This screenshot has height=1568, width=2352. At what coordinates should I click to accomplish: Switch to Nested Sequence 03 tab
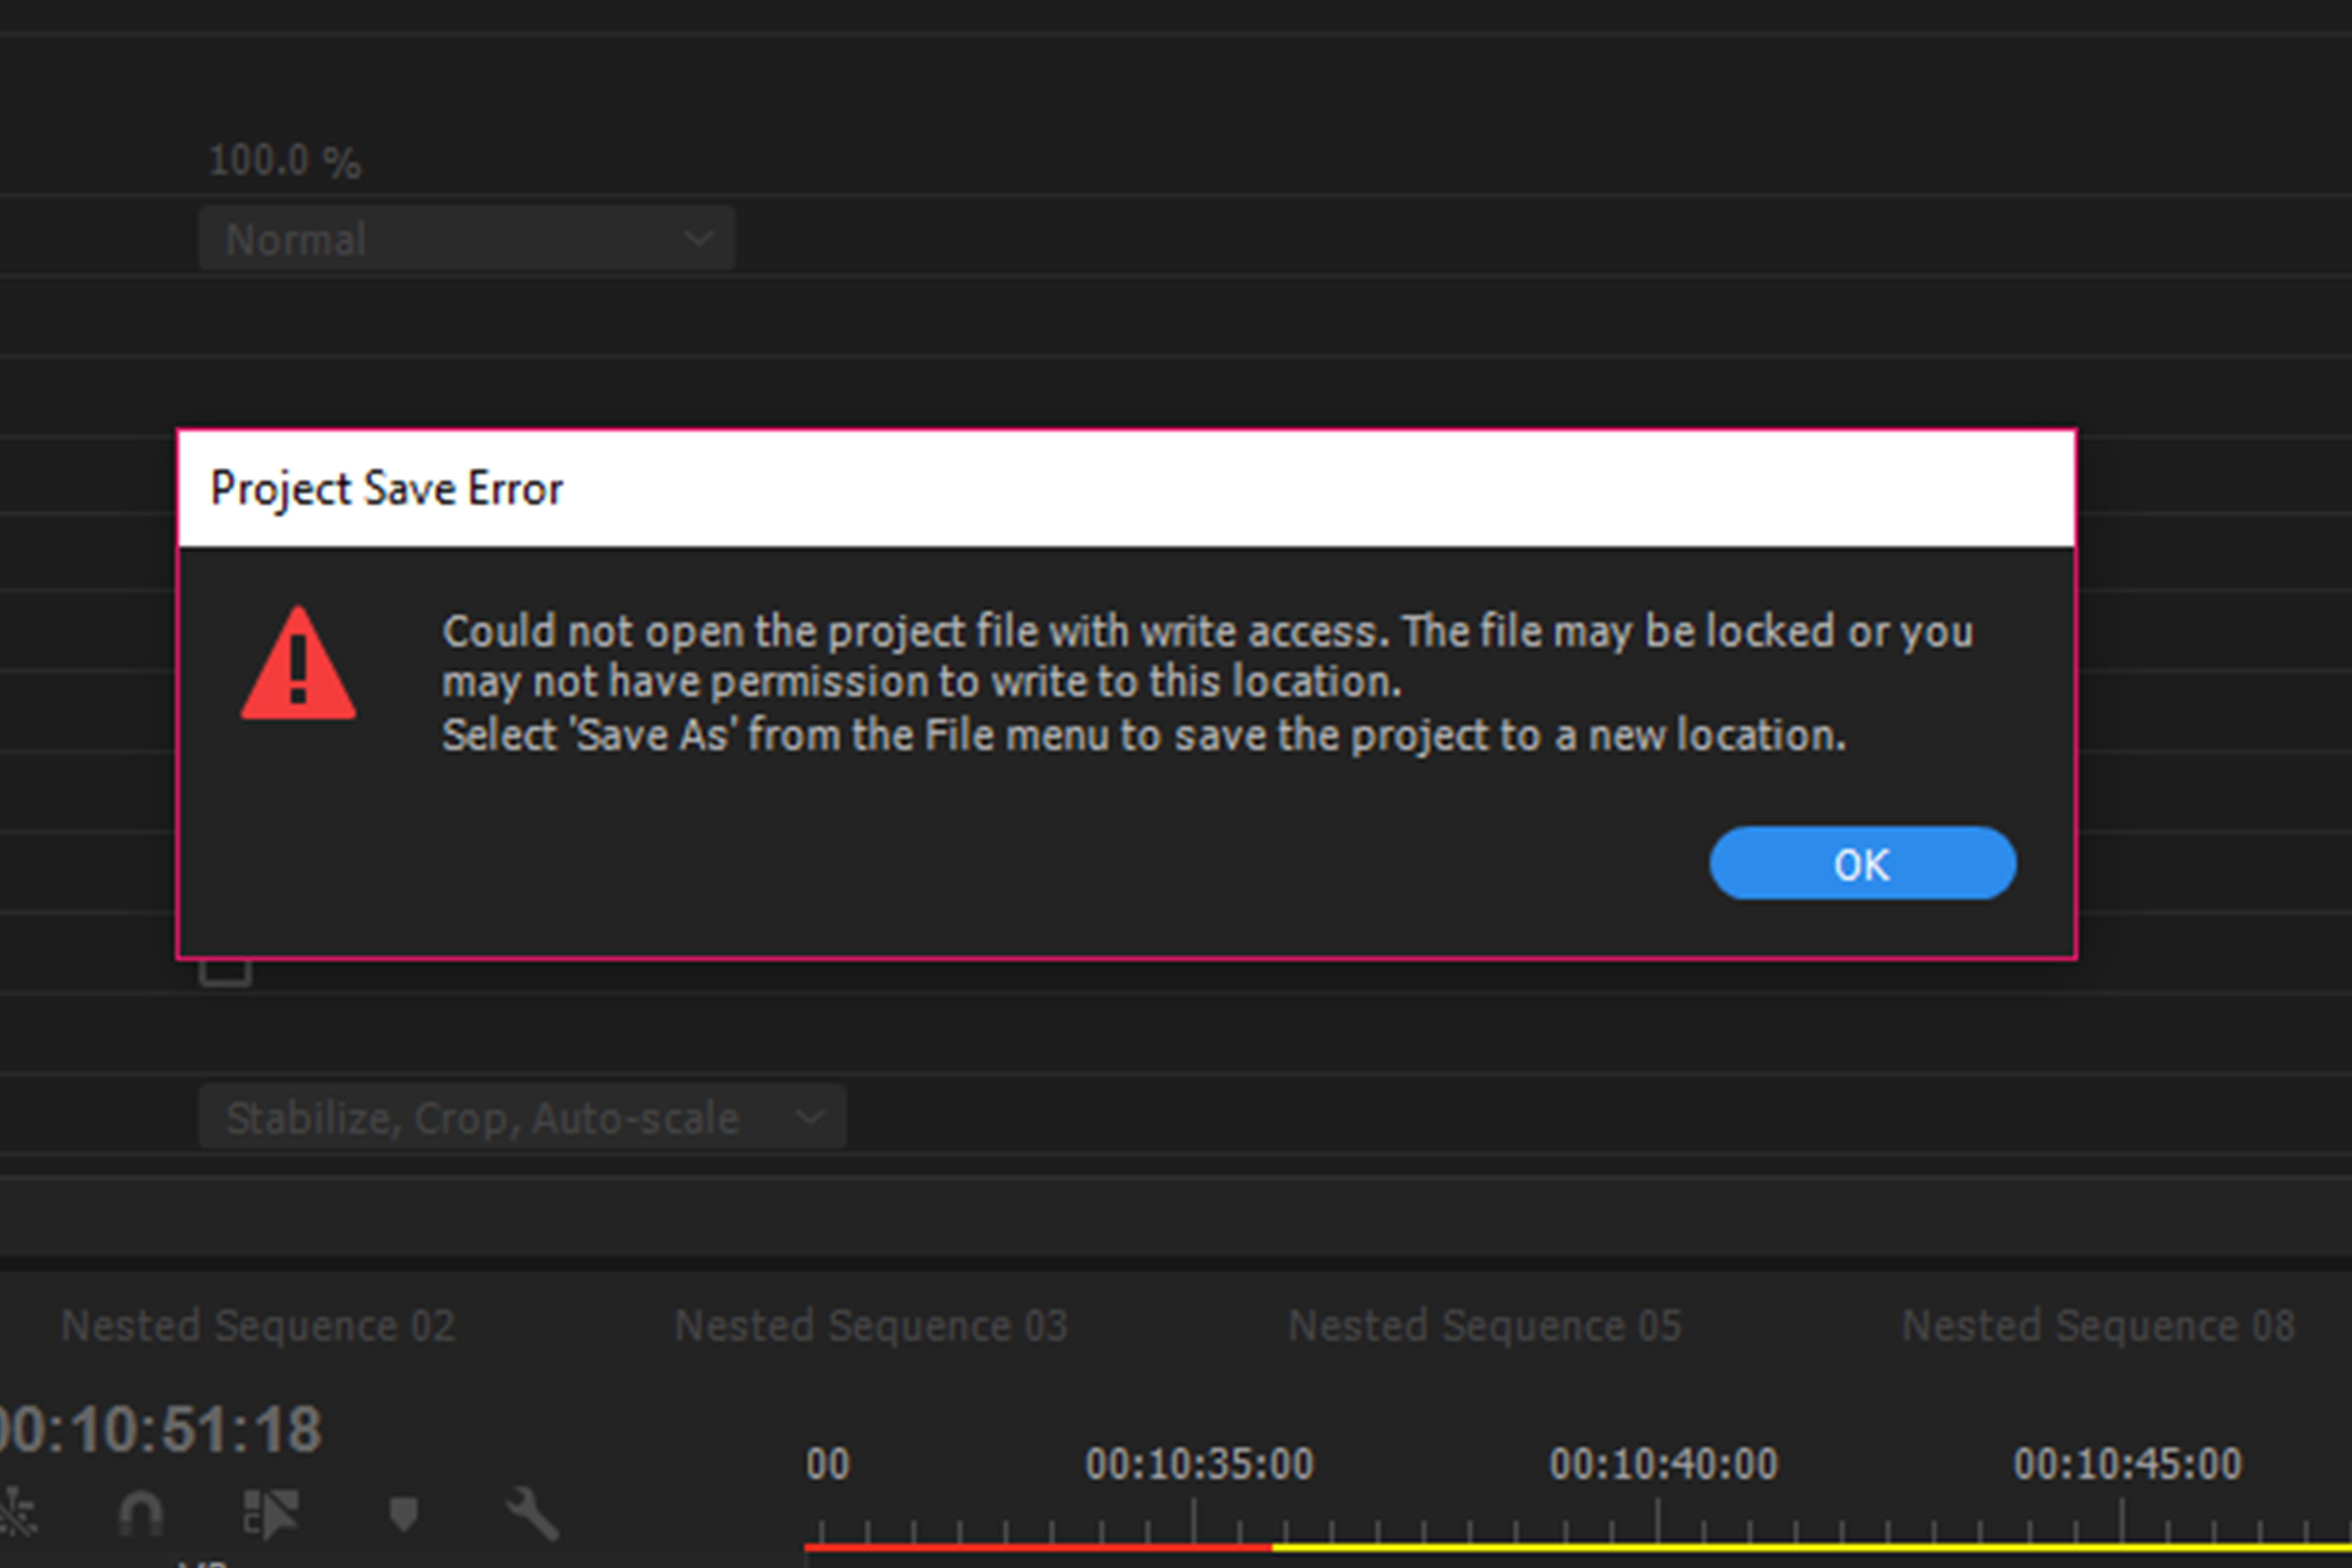pyautogui.click(x=871, y=1326)
